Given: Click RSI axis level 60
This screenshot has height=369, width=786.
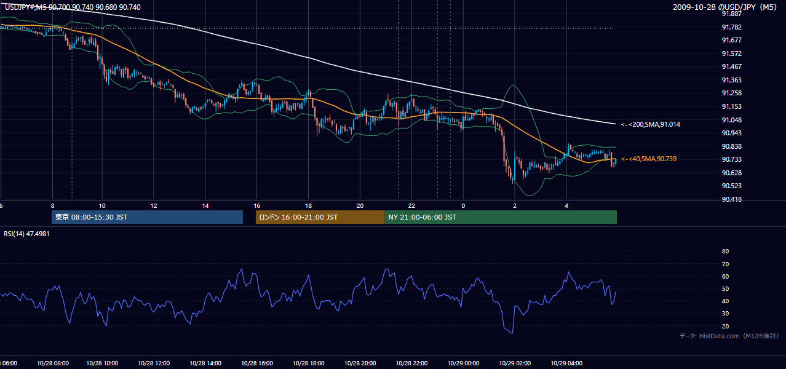Looking at the screenshot, I should 725,276.
